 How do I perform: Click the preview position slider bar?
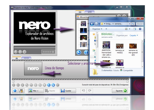tap(35, 48)
